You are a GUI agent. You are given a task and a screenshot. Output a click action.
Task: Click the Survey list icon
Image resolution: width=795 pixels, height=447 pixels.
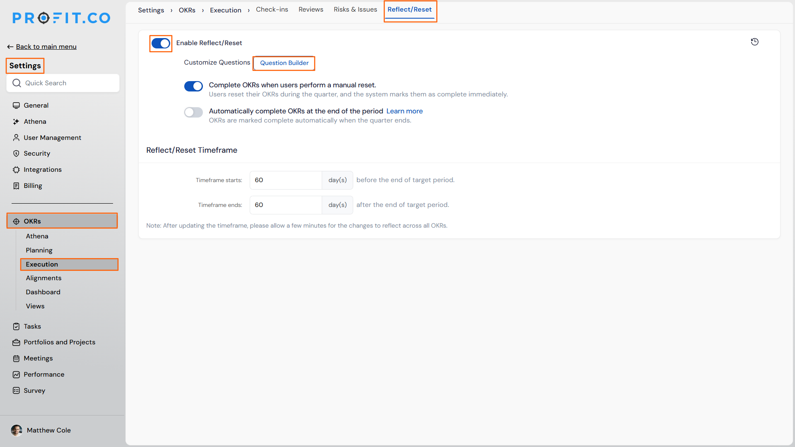click(16, 391)
